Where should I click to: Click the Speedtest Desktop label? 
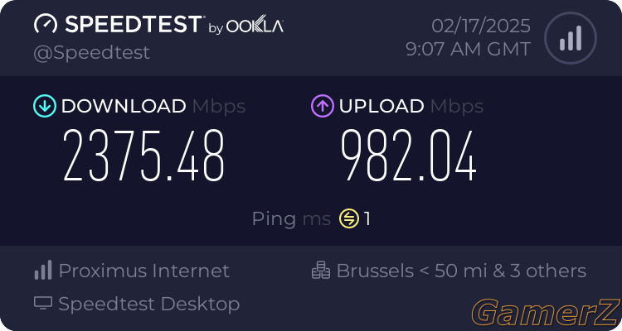pos(149,304)
